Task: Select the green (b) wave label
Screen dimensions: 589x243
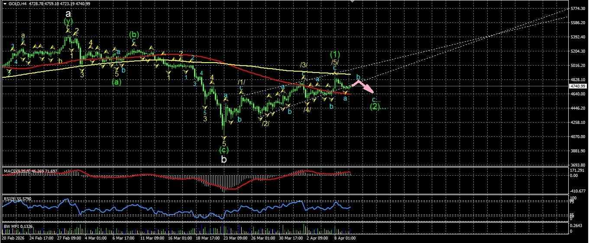Action: [x=133, y=34]
